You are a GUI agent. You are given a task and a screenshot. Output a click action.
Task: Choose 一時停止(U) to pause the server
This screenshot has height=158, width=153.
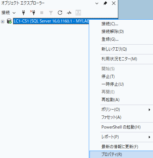[x=121, y=84]
